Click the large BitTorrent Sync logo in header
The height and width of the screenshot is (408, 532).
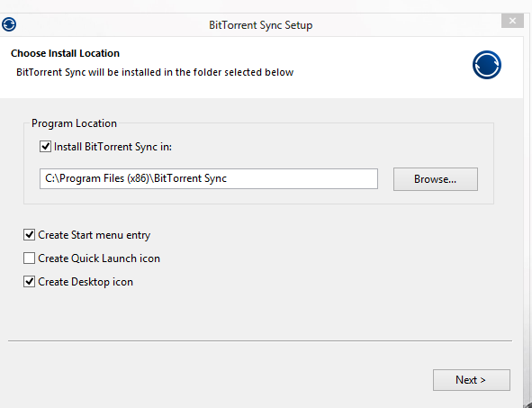pyautogui.click(x=487, y=65)
